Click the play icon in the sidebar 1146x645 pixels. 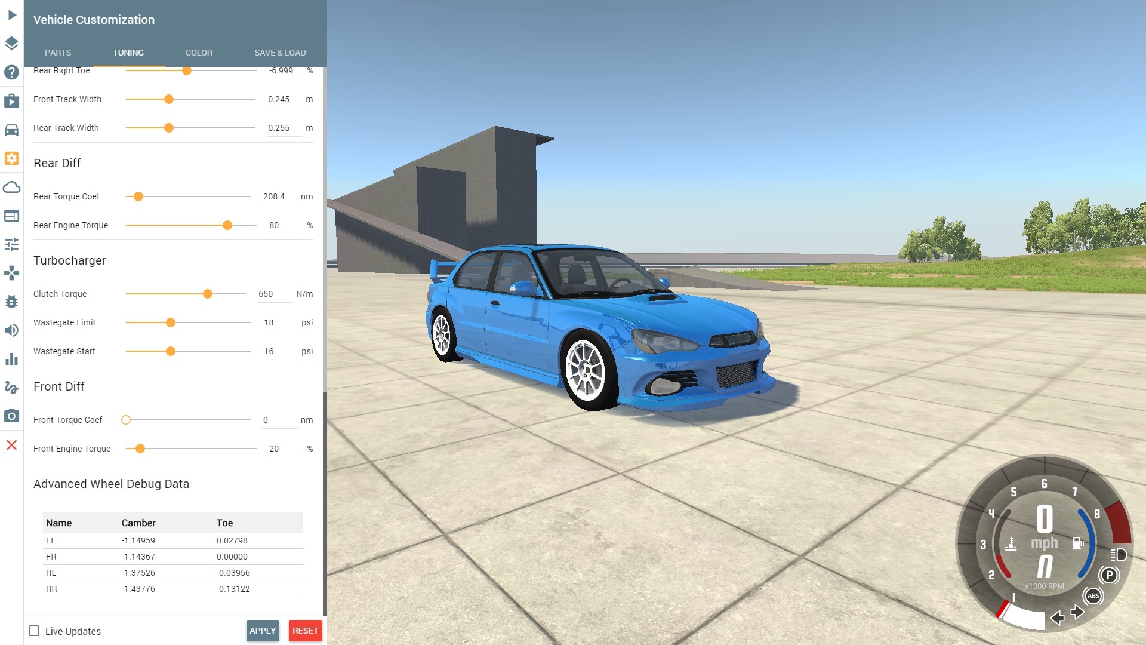click(12, 15)
